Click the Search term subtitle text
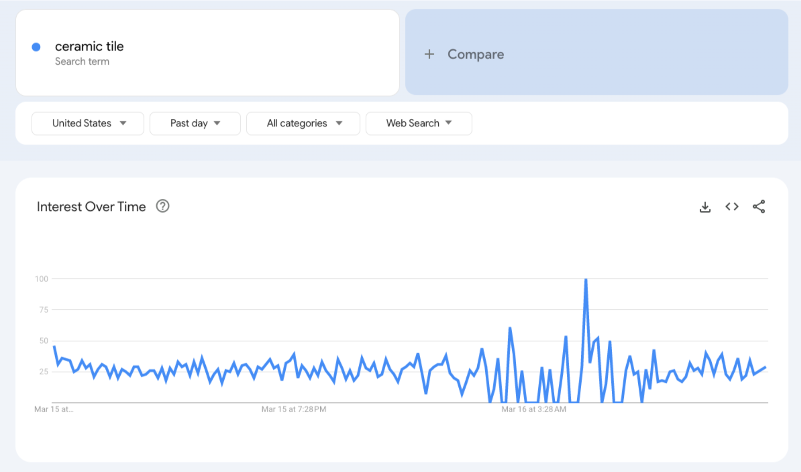The width and height of the screenshot is (801, 472). [82, 61]
